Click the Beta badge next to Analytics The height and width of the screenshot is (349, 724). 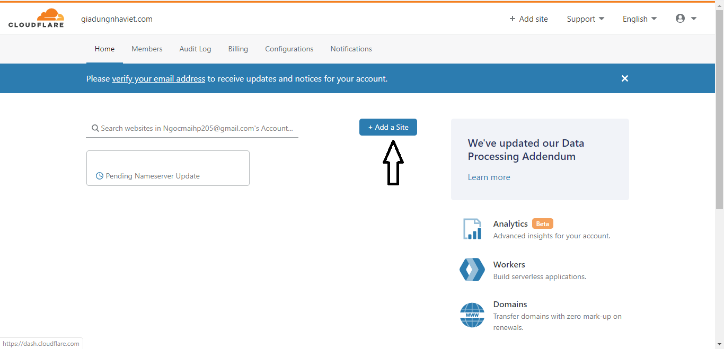(x=542, y=223)
